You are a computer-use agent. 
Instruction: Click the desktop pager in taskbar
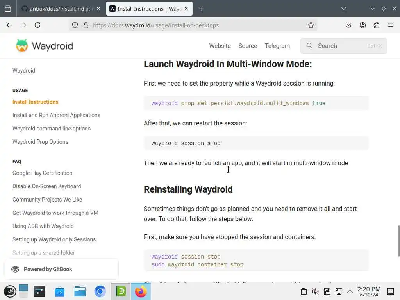coord(23,291)
